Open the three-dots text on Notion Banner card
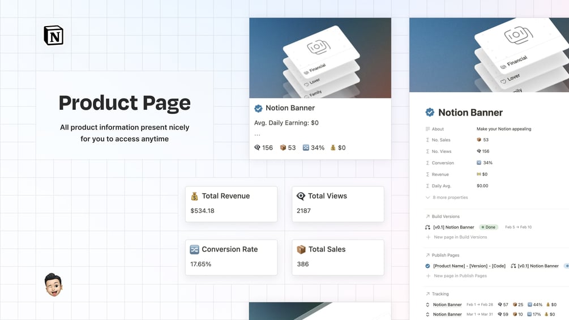The width and height of the screenshot is (569, 320). coord(257,135)
